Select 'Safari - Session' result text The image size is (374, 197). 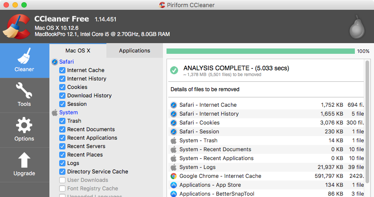[x=199, y=132]
